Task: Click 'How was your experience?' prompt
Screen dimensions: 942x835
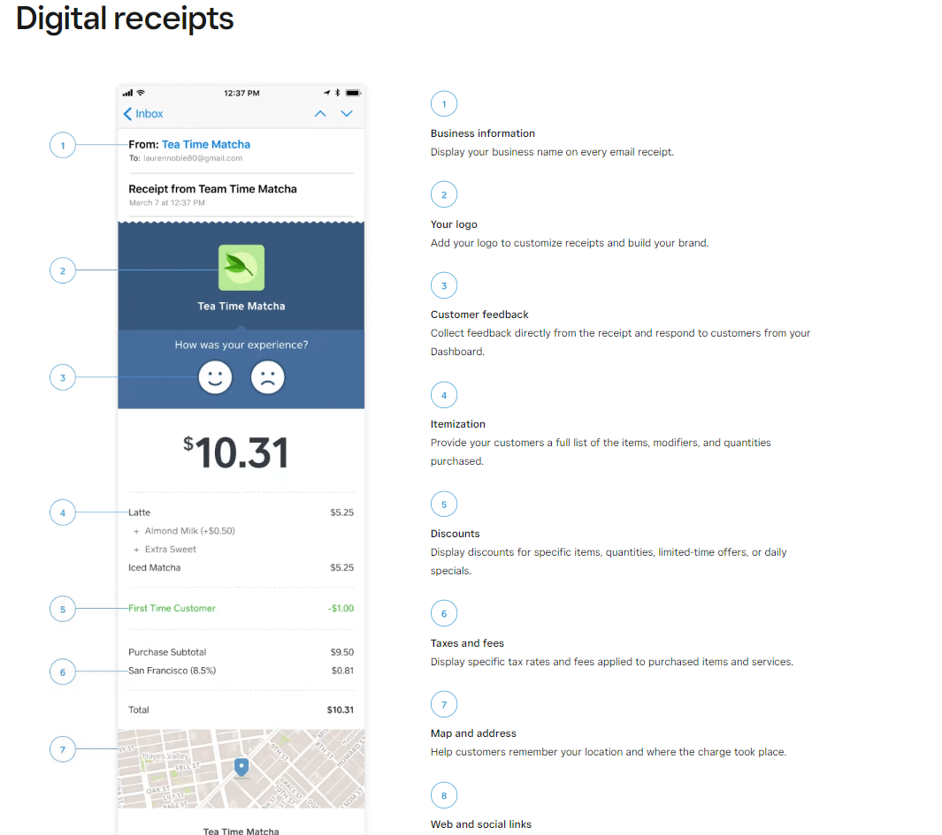Action: point(241,345)
